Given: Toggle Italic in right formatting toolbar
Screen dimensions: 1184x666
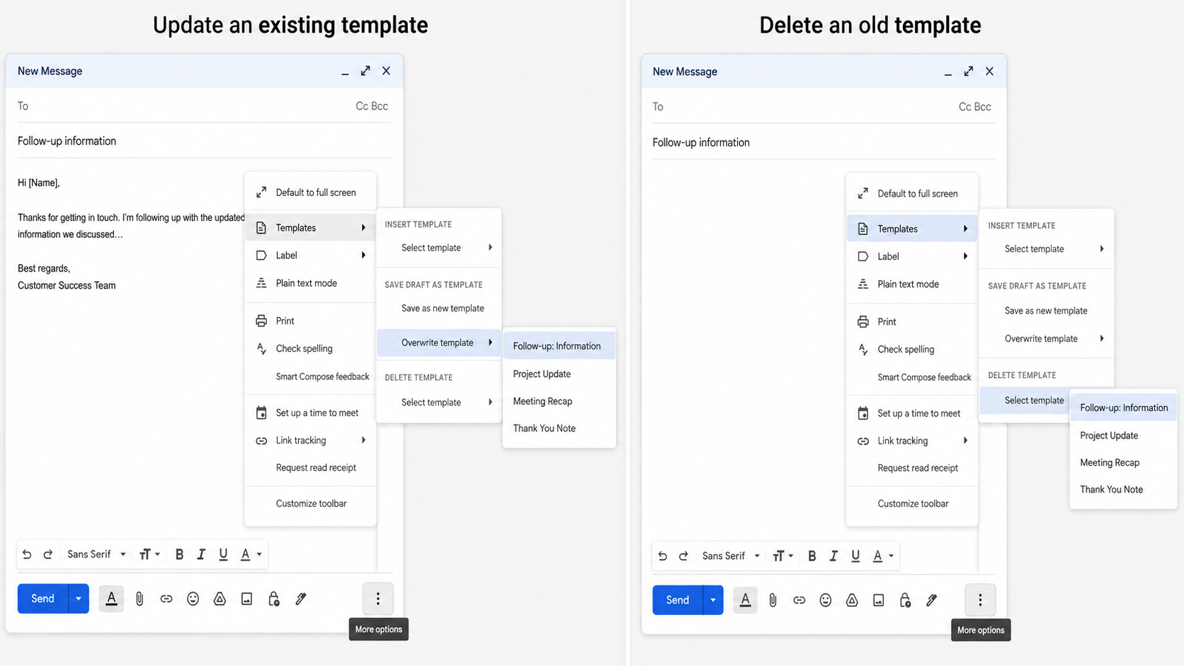Looking at the screenshot, I should (x=833, y=556).
